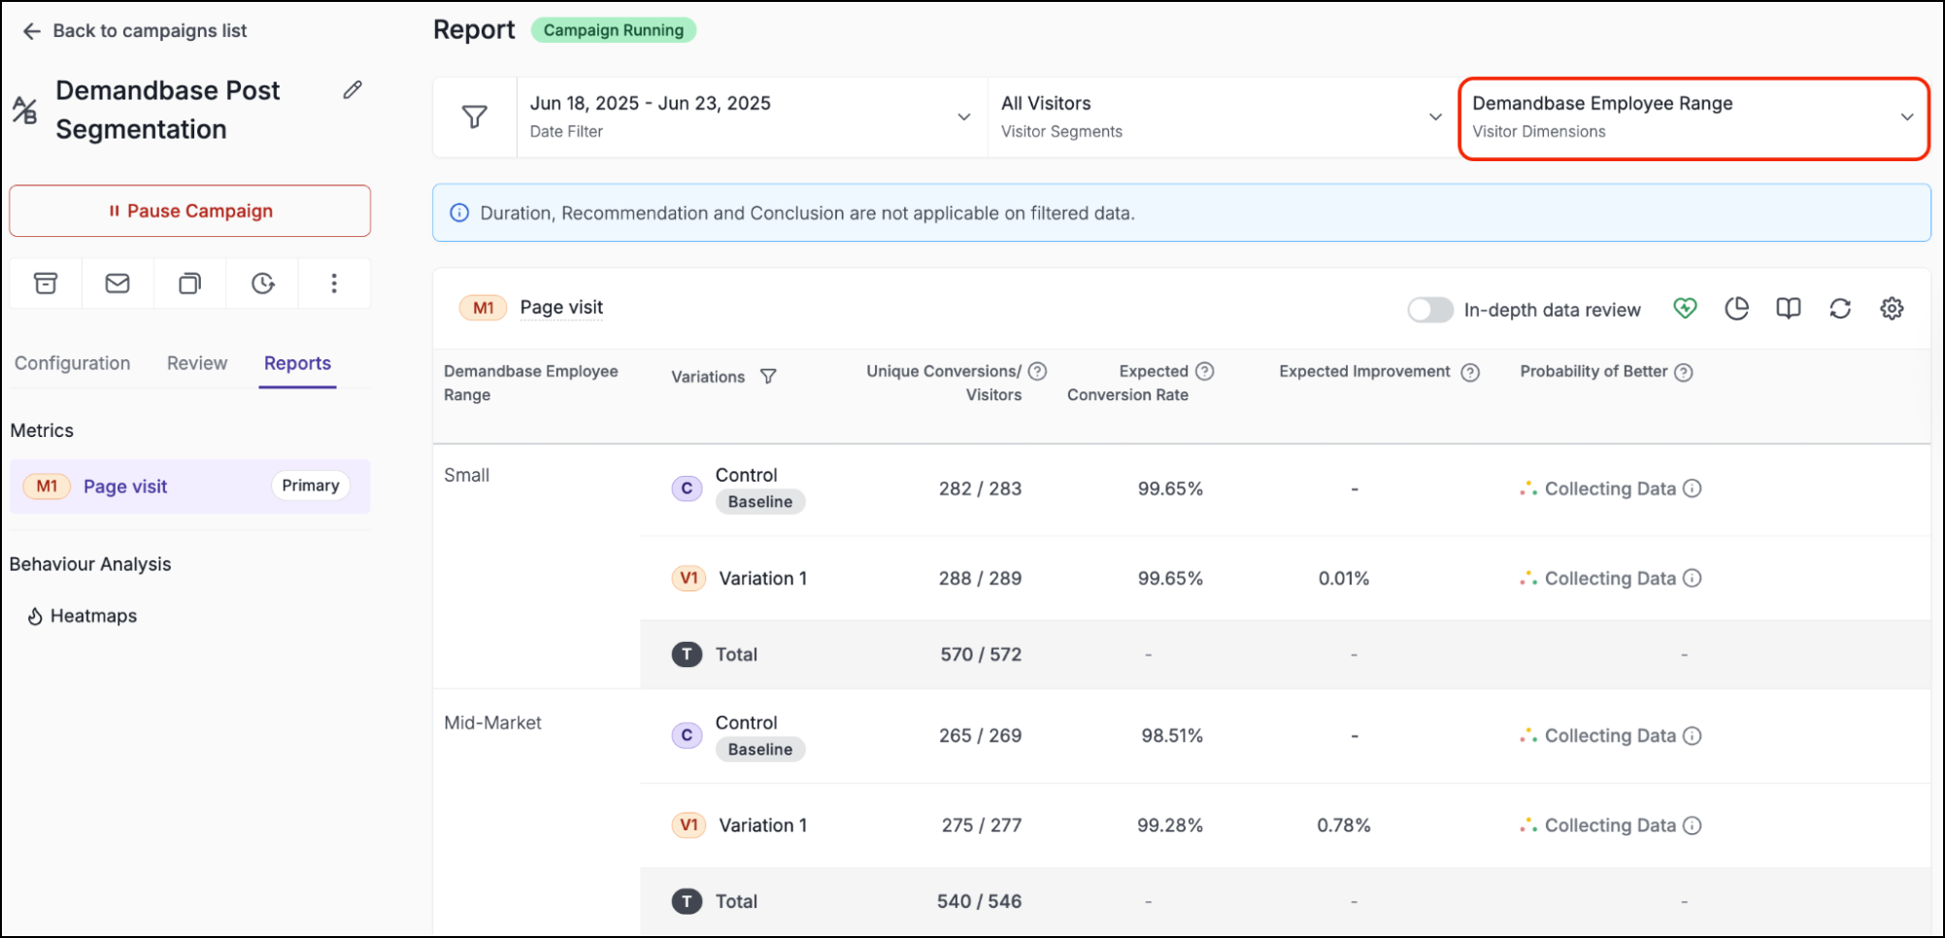Click help icon next to Expected Improvement
The width and height of the screenshot is (1945, 938).
(x=1470, y=372)
